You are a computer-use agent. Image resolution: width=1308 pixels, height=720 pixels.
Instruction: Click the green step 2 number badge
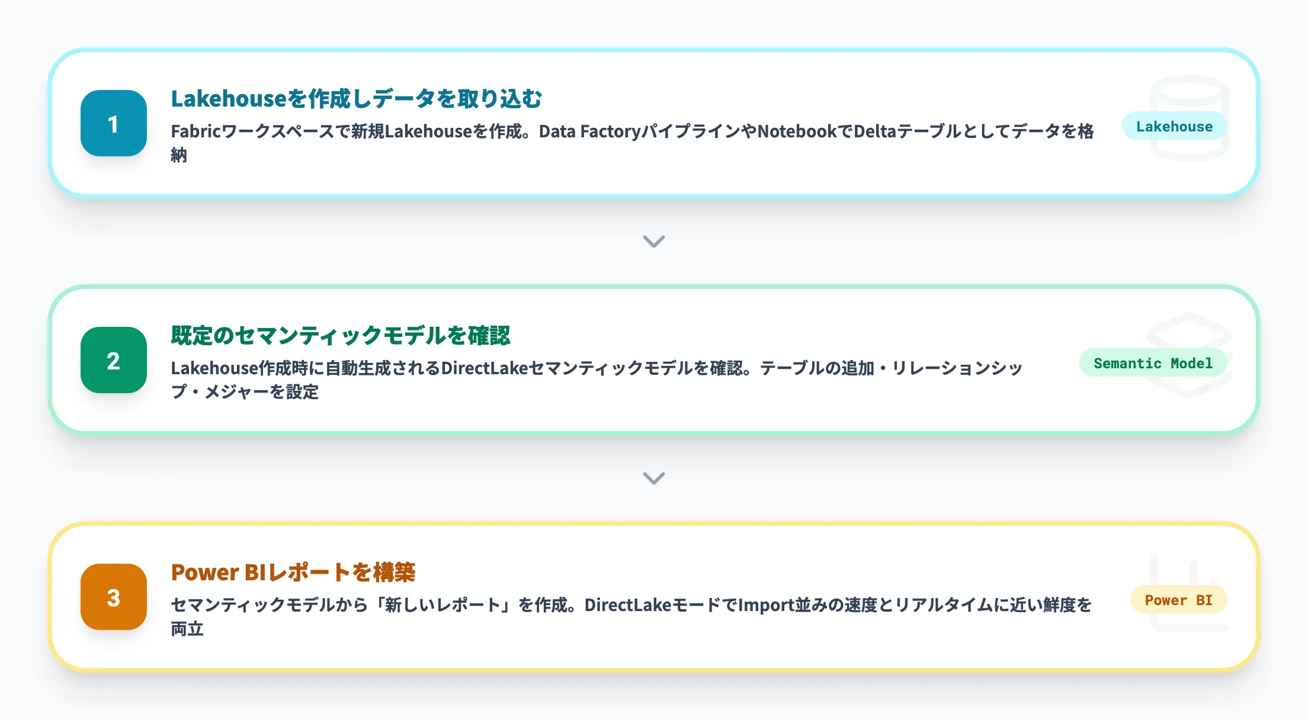click(x=113, y=360)
